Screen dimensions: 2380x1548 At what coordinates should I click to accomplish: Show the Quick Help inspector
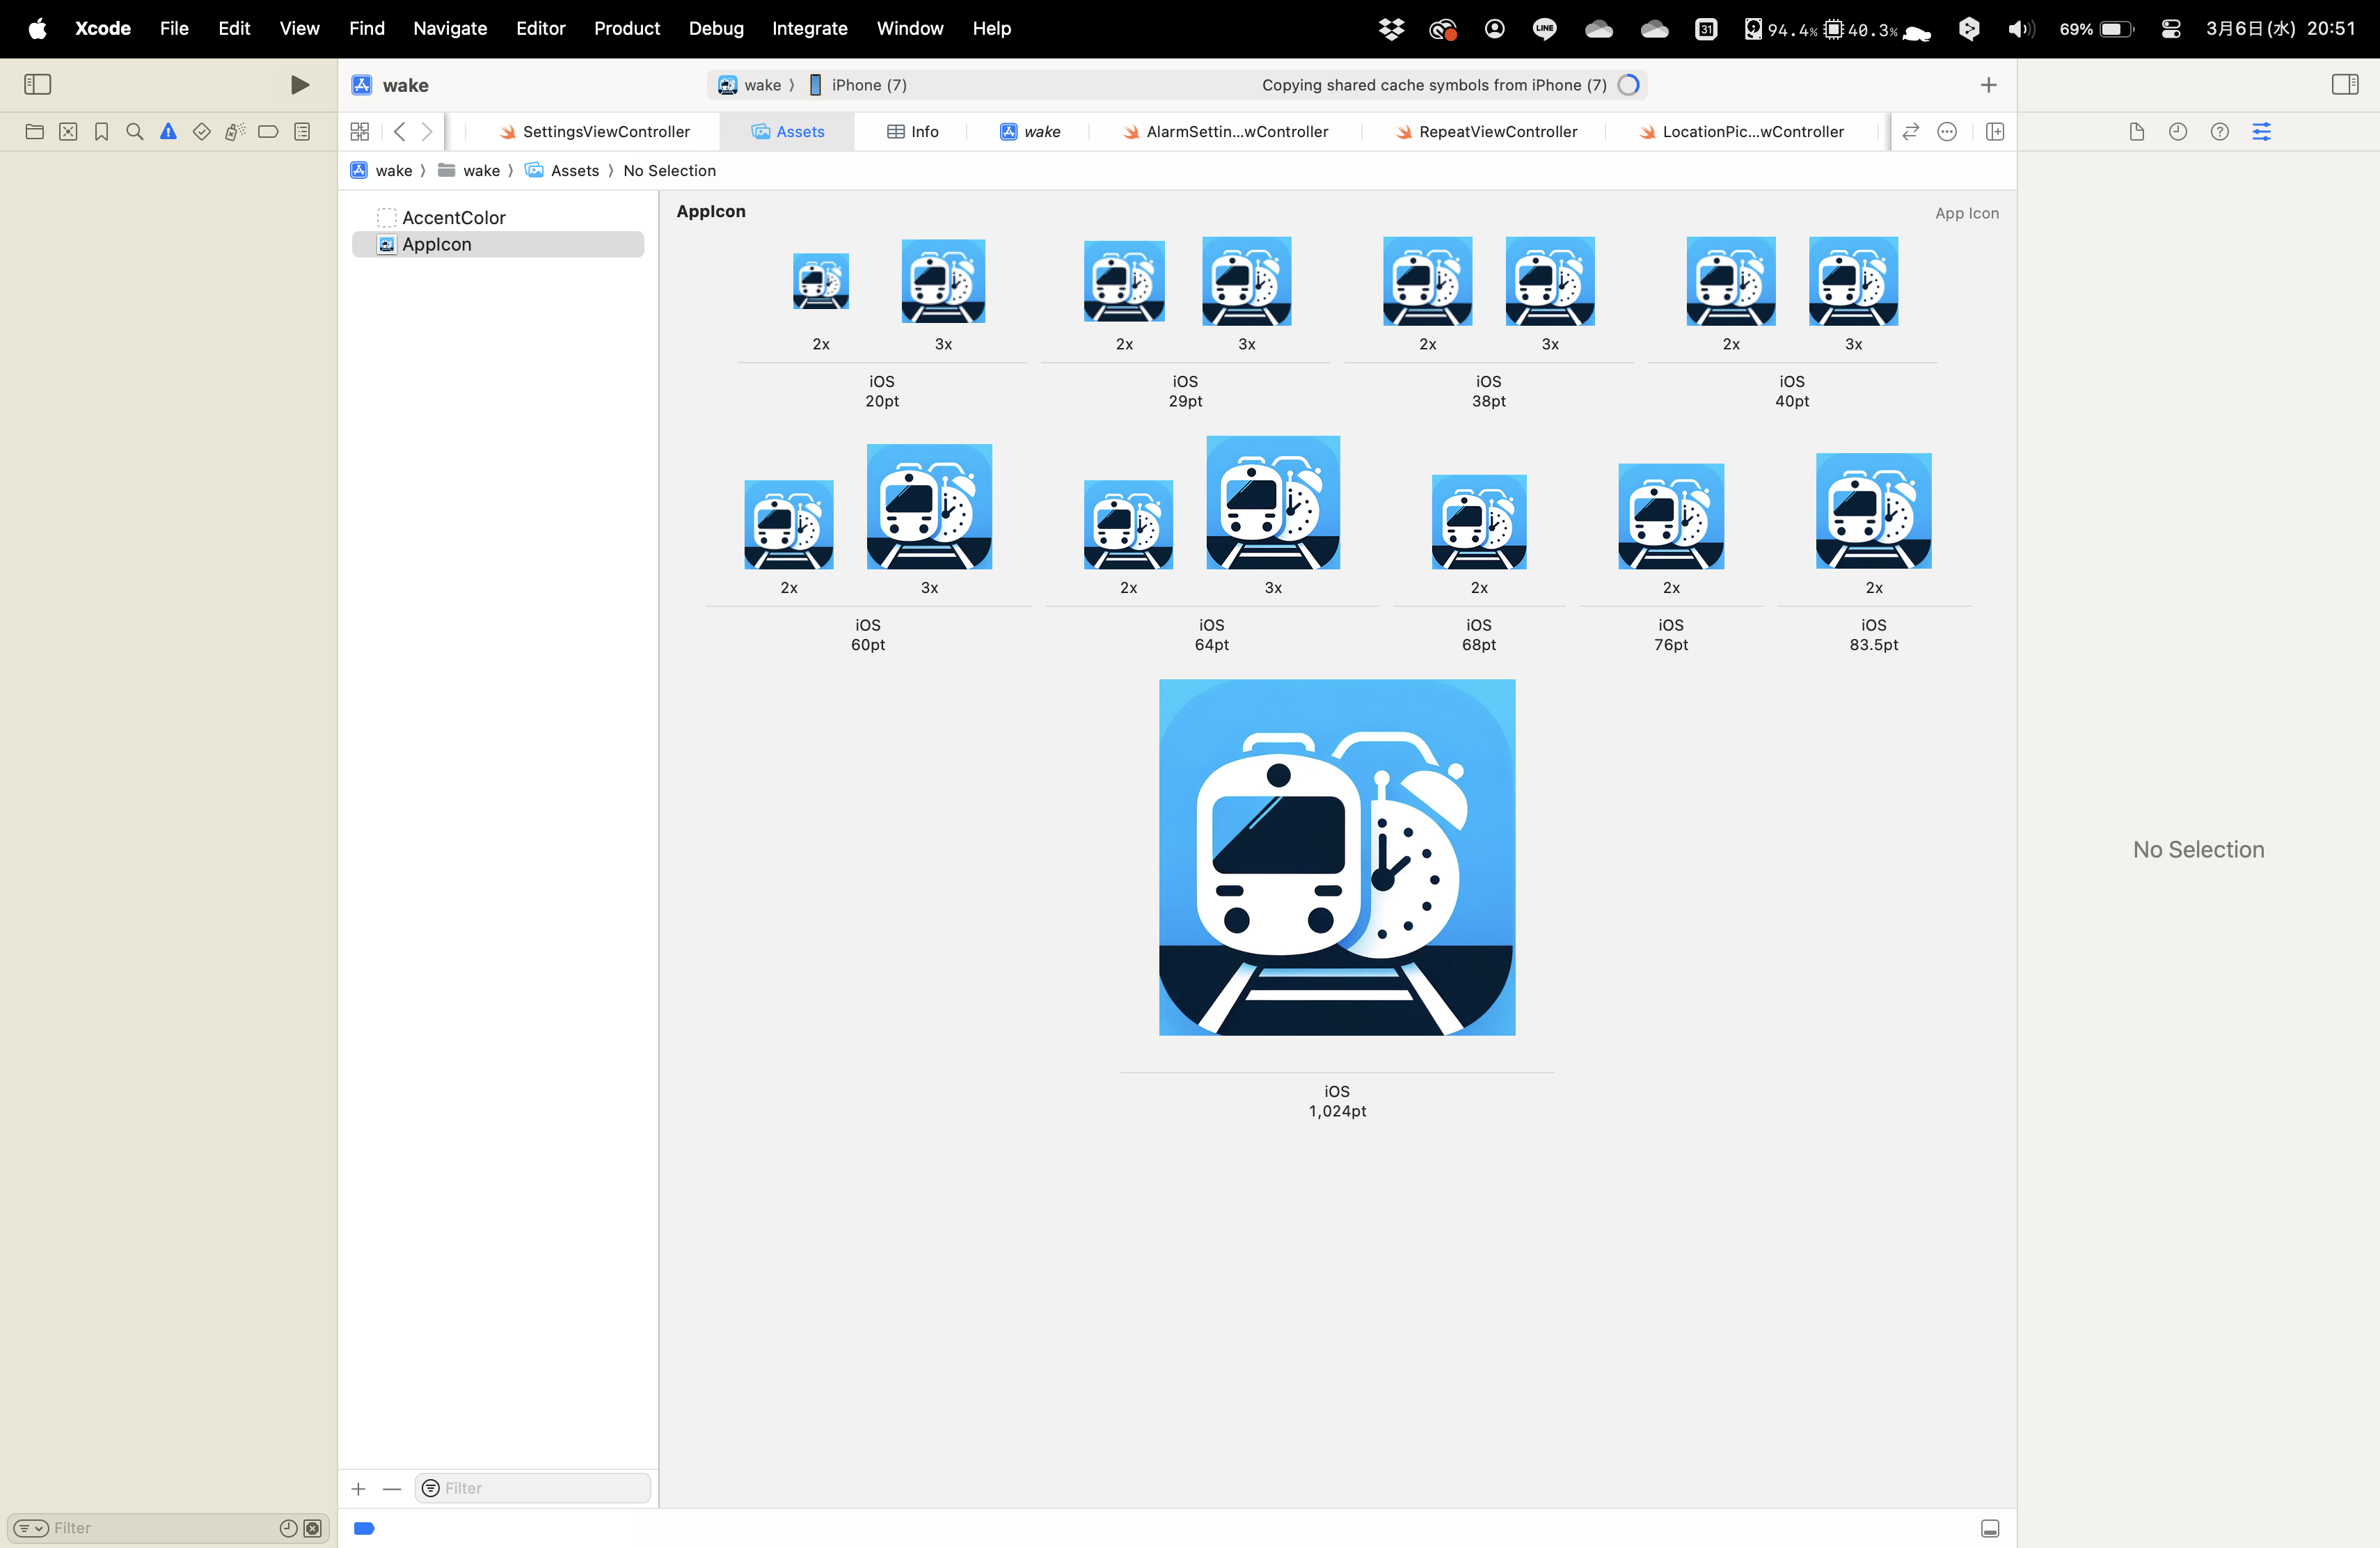(x=2219, y=131)
